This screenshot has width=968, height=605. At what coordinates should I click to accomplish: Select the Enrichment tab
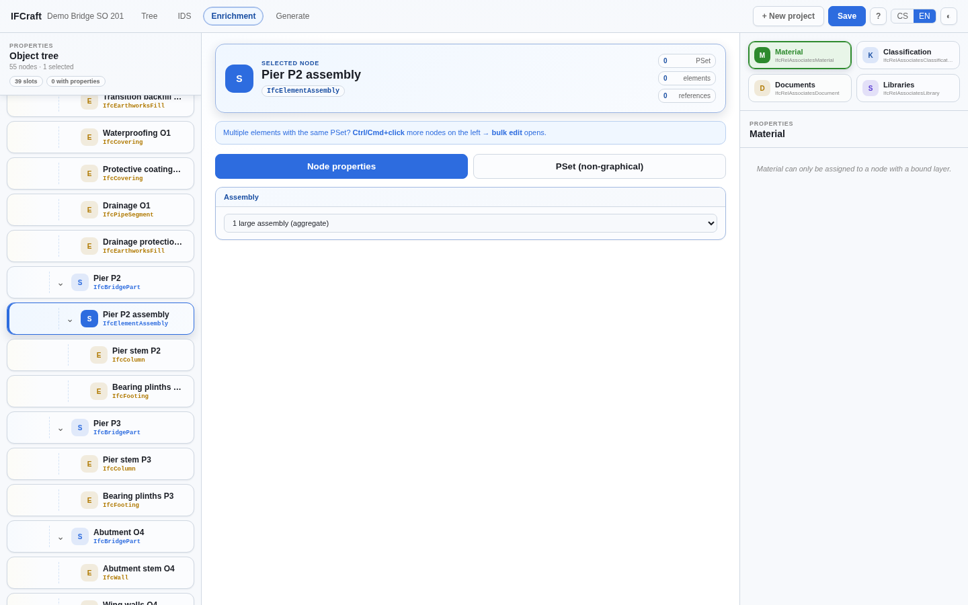click(x=233, y=16)
